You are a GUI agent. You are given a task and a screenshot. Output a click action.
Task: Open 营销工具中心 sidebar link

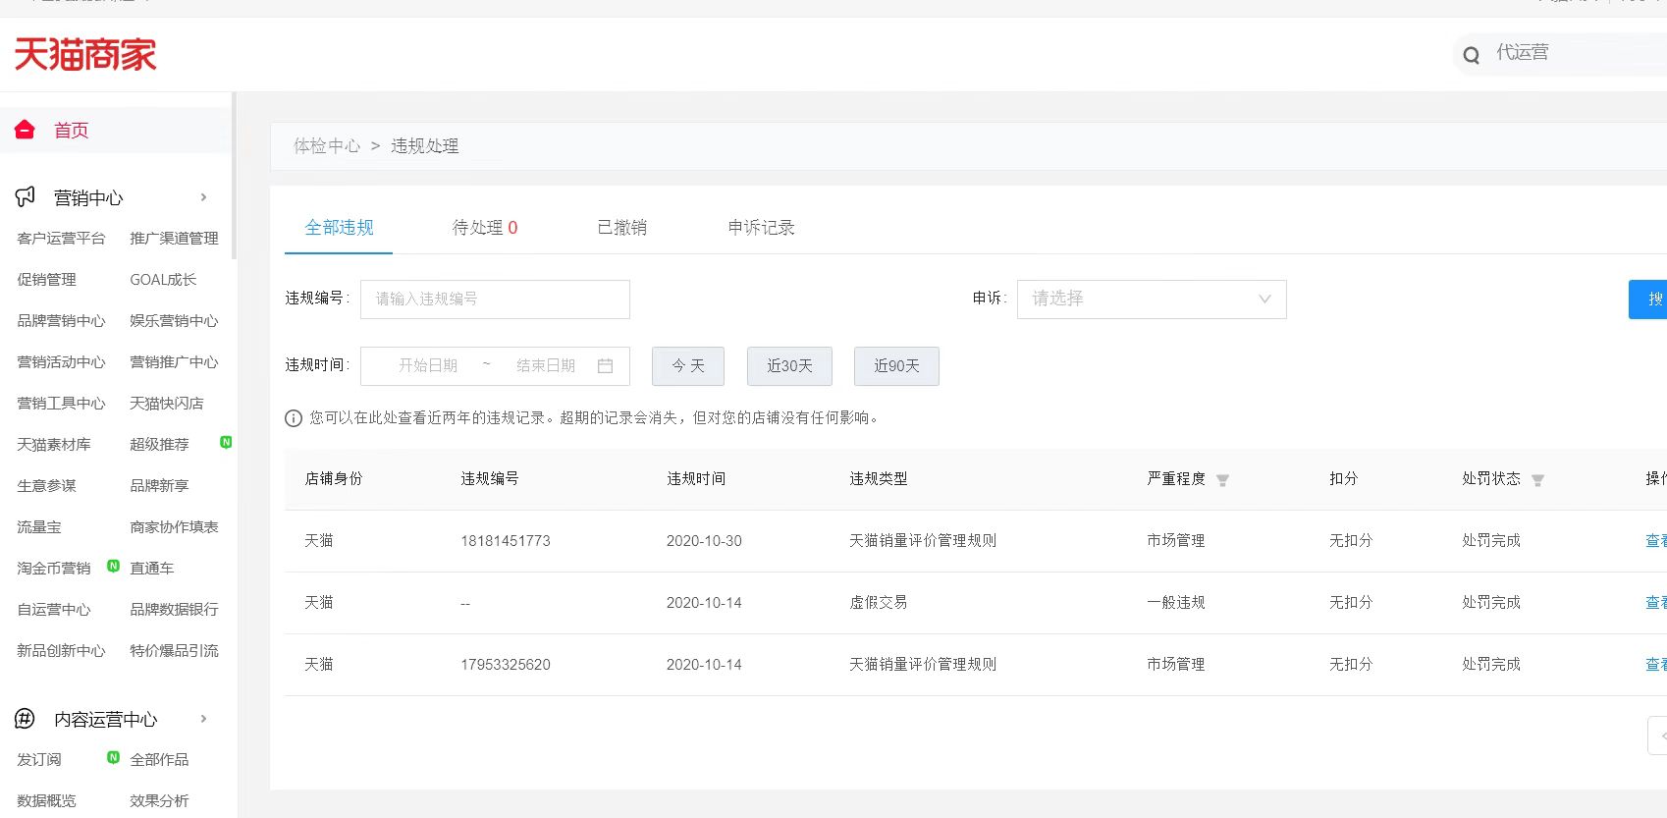pos(61,404)
